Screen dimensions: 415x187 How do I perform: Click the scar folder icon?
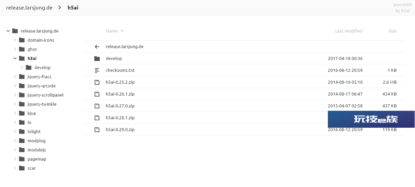coord(22,168)
